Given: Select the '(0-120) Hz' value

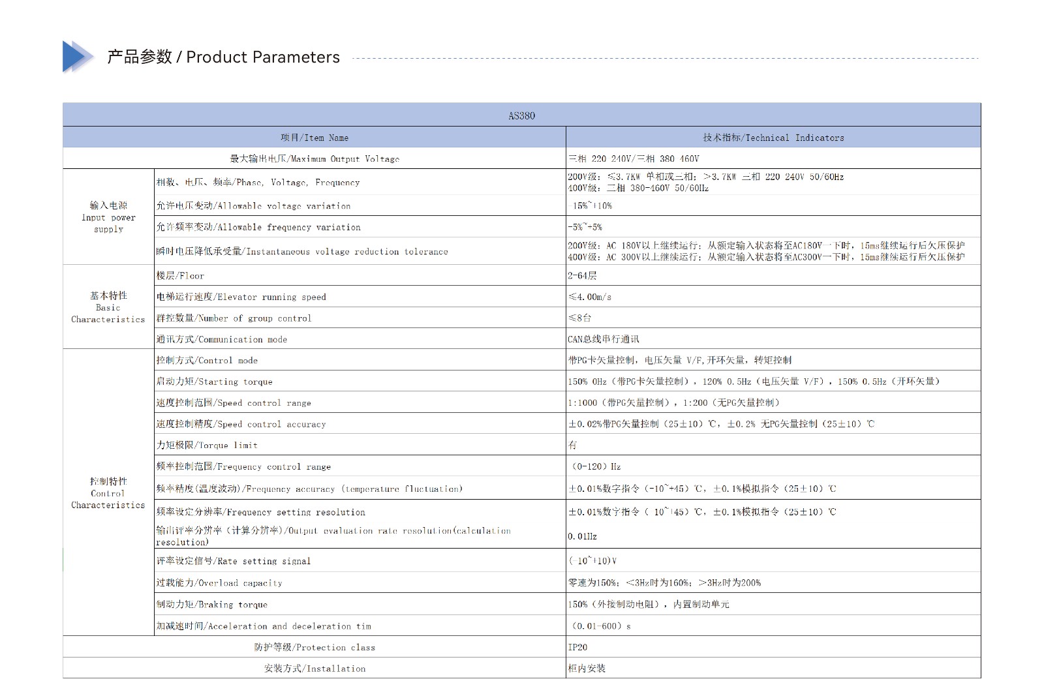Looking at the screenshot, I should (x=595, y=466).
